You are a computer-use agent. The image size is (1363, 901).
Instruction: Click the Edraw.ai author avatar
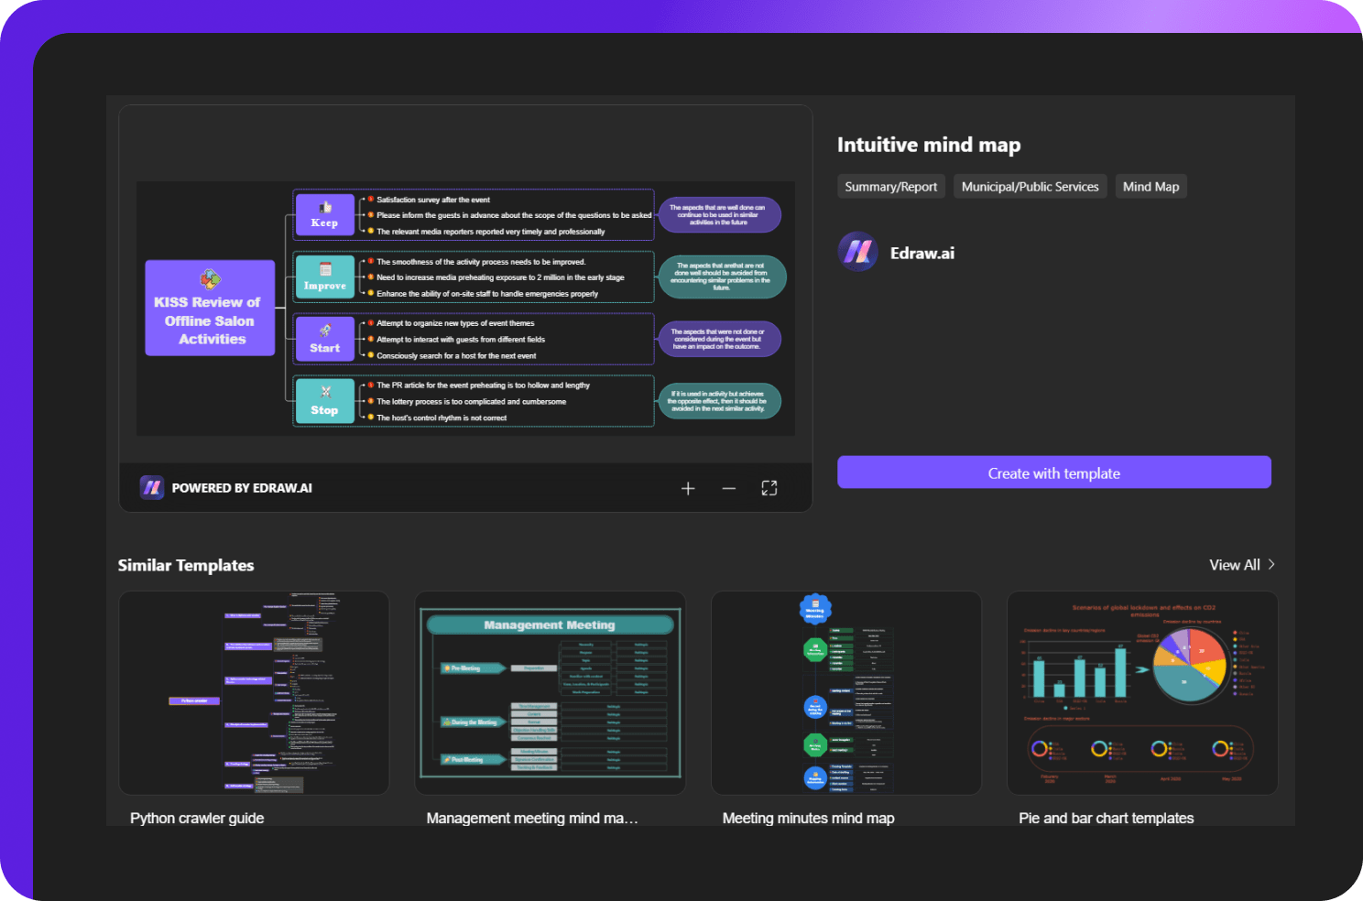pyautogui.click(x=858, y=252)
